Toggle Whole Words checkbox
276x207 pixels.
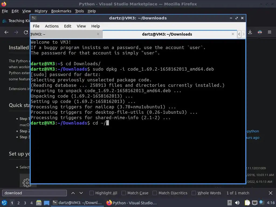(x=194, y=193)
